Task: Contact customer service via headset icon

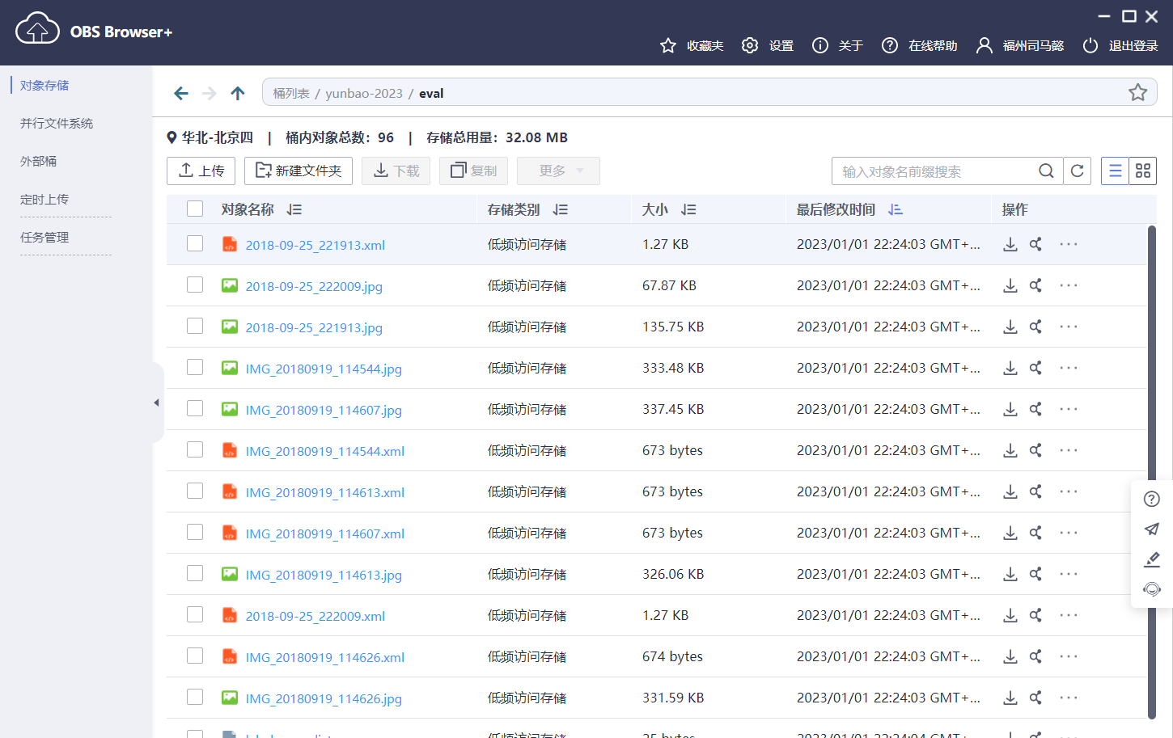Action: click(1151, 588)
